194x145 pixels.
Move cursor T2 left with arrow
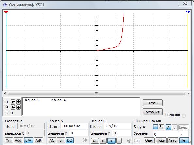[13, 107]
